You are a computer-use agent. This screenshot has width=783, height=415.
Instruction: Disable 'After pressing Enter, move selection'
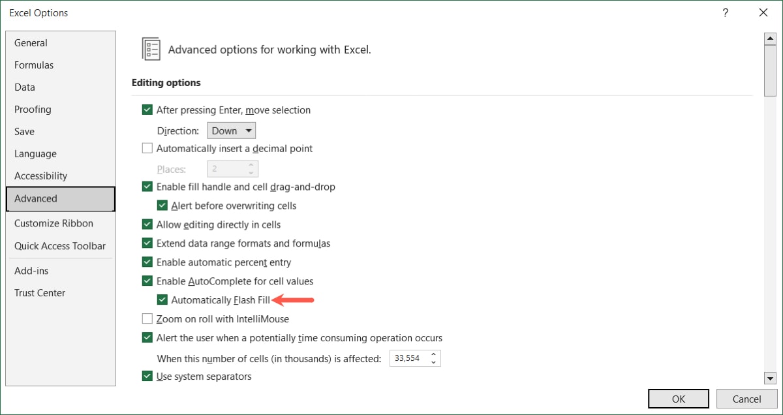pos(147,110)
